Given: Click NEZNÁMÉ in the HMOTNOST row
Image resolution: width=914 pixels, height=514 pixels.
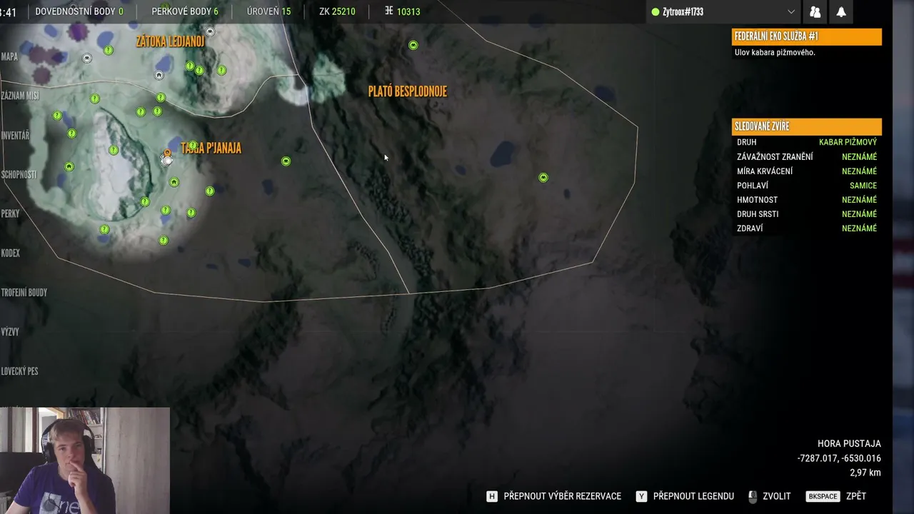Looking at the screenshot, I should point(859,200).
